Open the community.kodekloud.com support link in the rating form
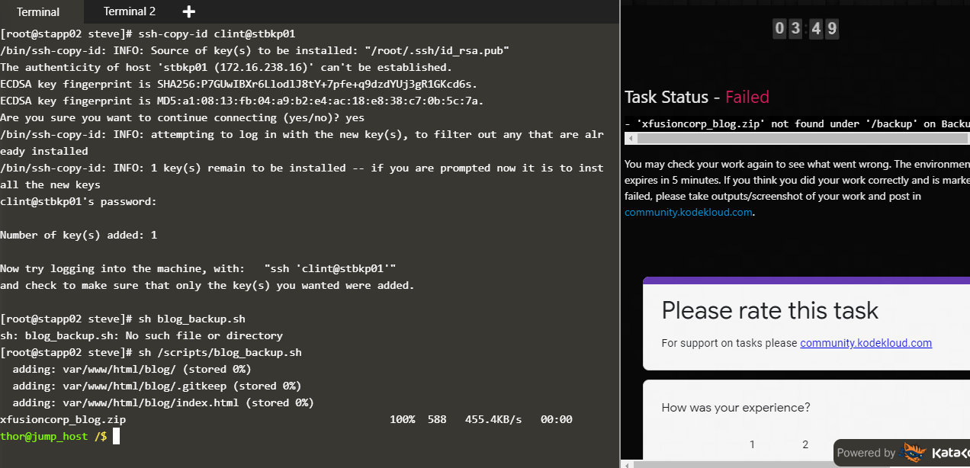This screenshot has height=468, width=970. click(x=866, y=343)
